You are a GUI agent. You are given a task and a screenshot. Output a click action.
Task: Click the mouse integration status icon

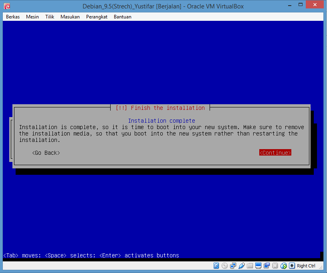284,266
